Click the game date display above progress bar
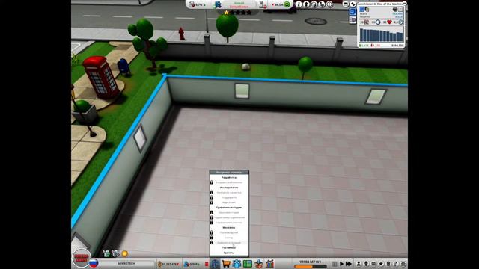The width and height of the screenshot is (479, 269). 310,262
